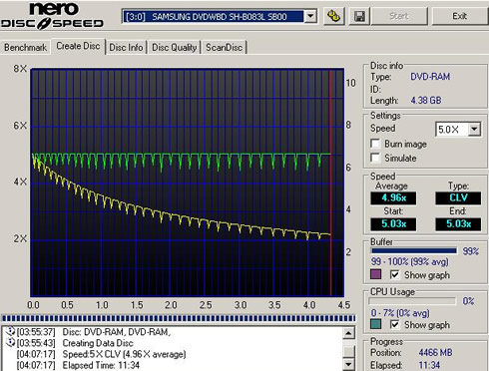Click the drive options icon beside drive selector

tap(333, 16)
